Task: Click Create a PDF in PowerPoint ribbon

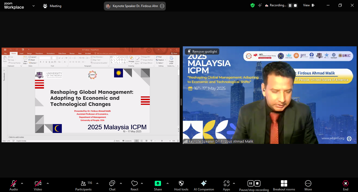Action: [171, 60]
